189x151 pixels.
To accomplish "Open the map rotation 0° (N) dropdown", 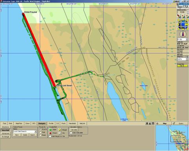I will click(187, 39).
